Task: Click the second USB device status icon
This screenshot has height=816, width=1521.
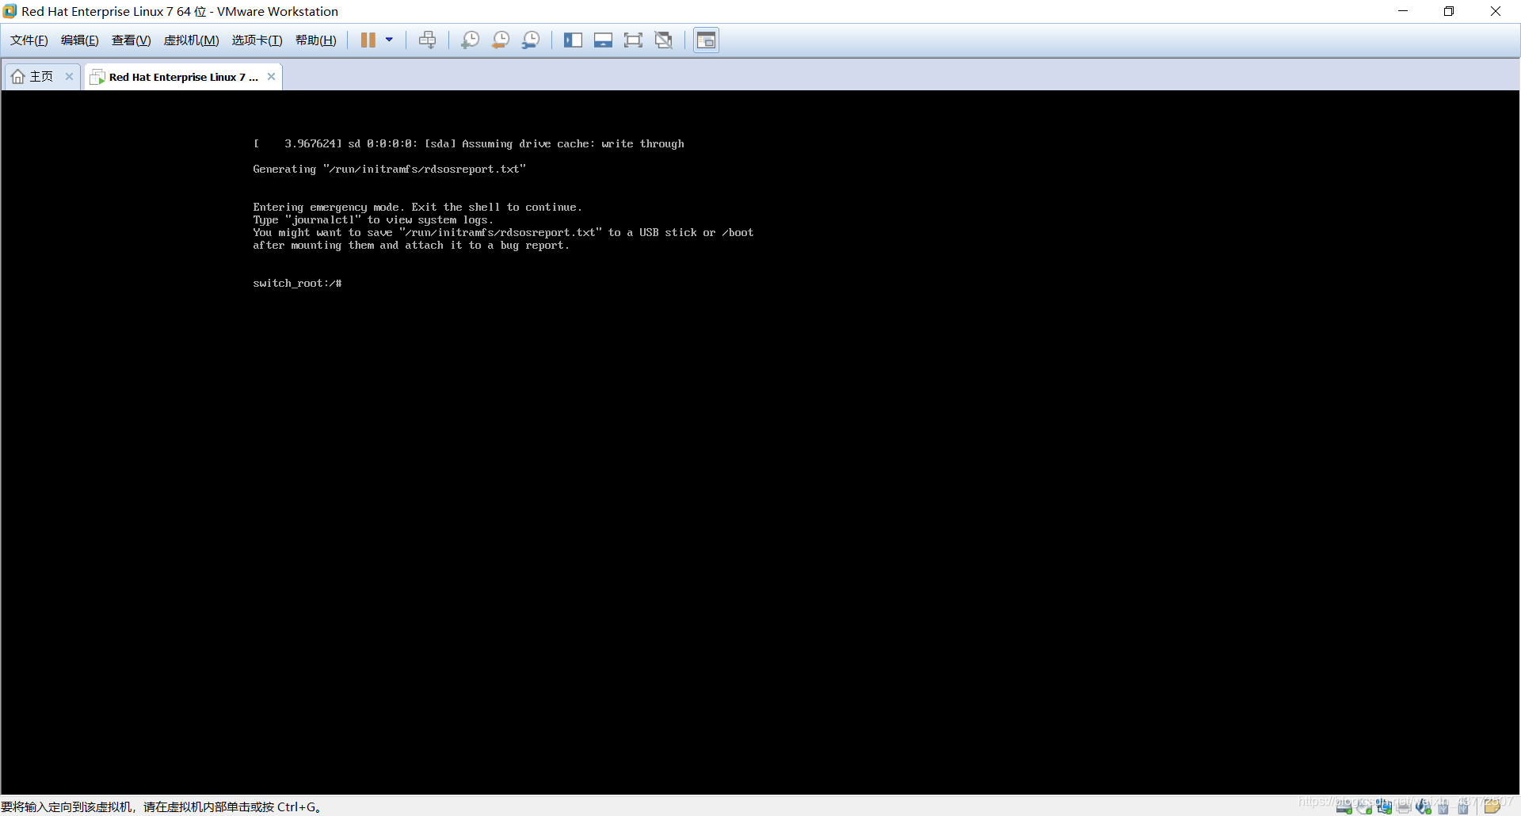Action: tap(1463, 807)
